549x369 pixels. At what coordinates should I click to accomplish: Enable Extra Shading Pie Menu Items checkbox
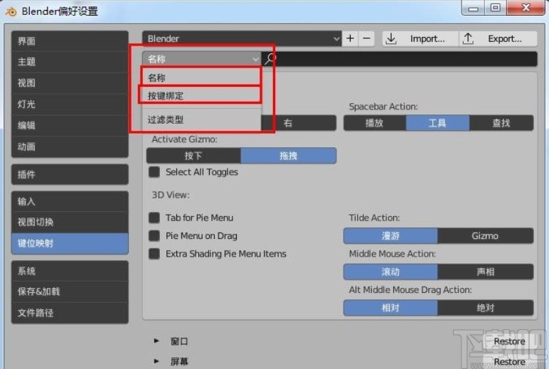pos(154,254)
